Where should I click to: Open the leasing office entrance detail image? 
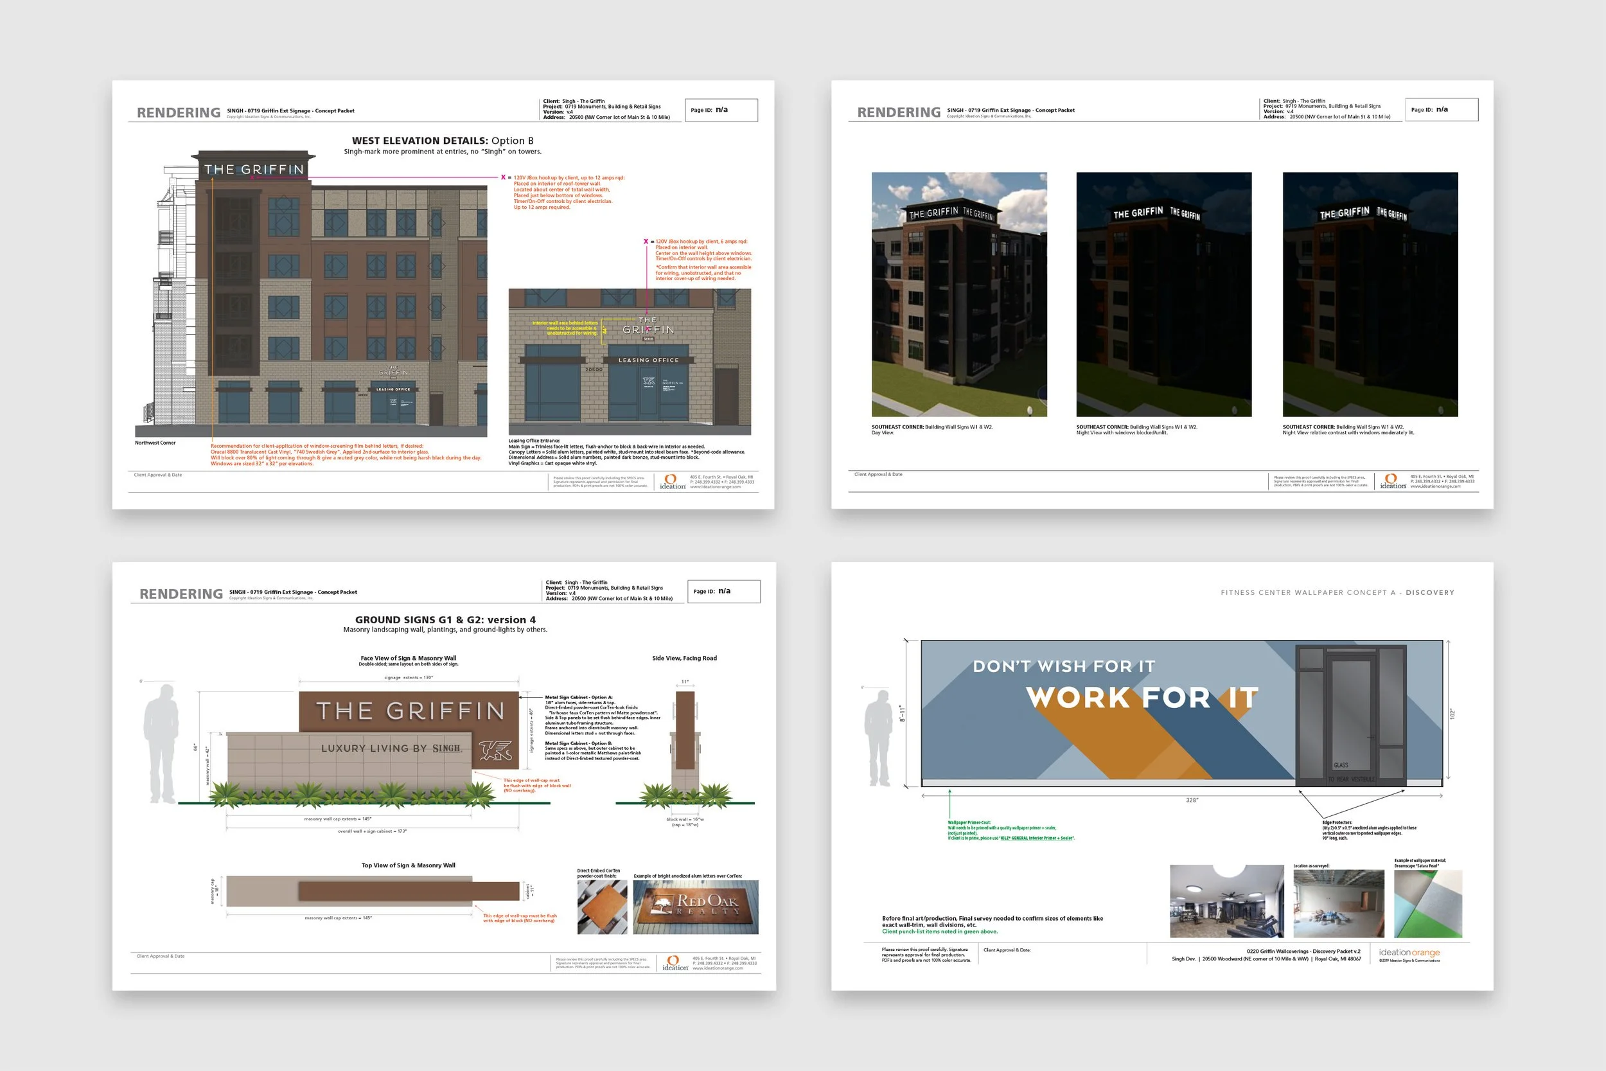point(630,362)
